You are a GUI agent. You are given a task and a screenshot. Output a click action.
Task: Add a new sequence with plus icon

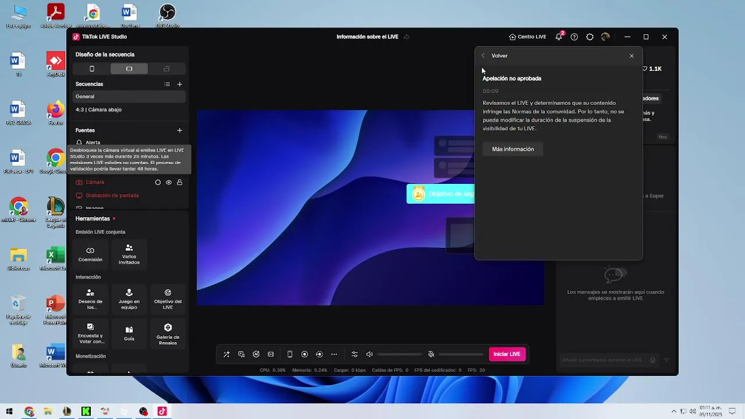click(x=179, y=84)
